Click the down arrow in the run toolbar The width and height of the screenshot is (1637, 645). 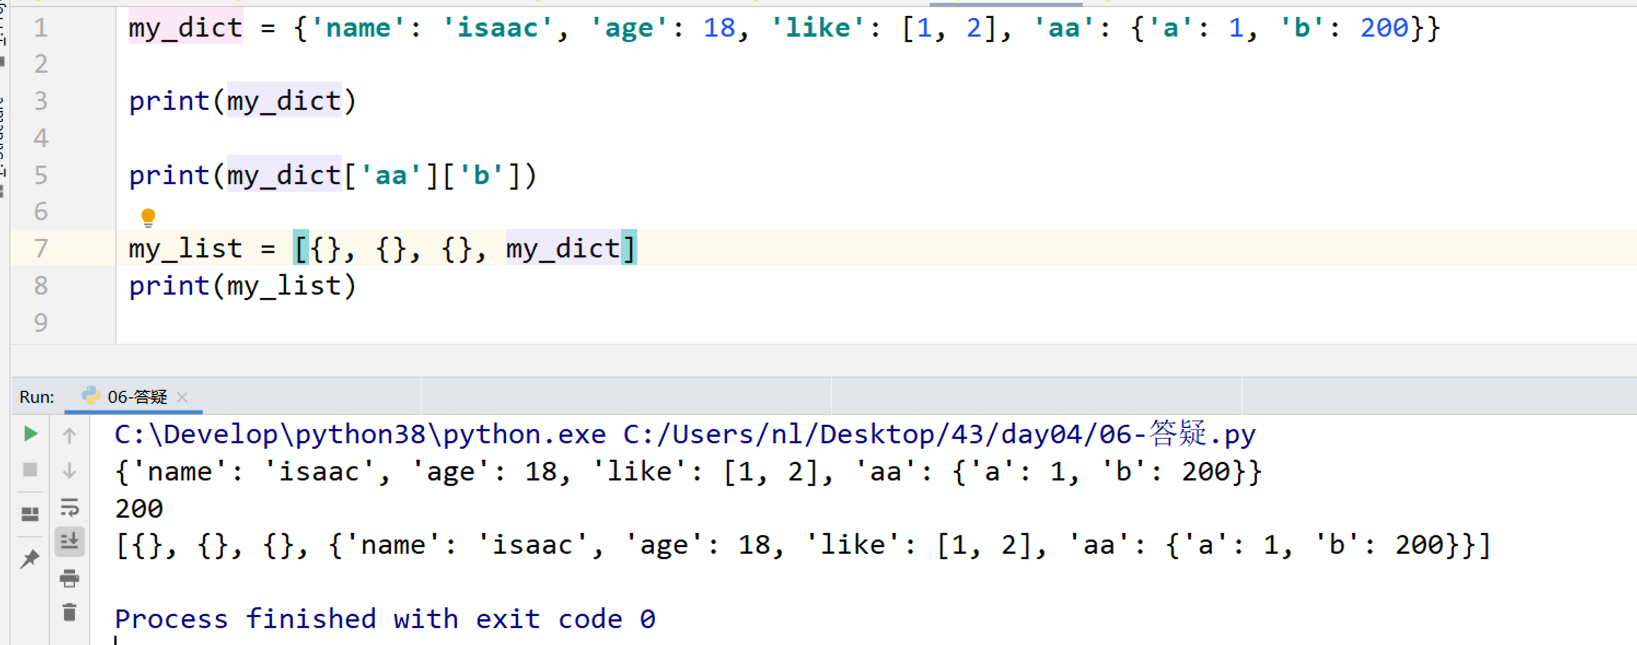point(69,471)
